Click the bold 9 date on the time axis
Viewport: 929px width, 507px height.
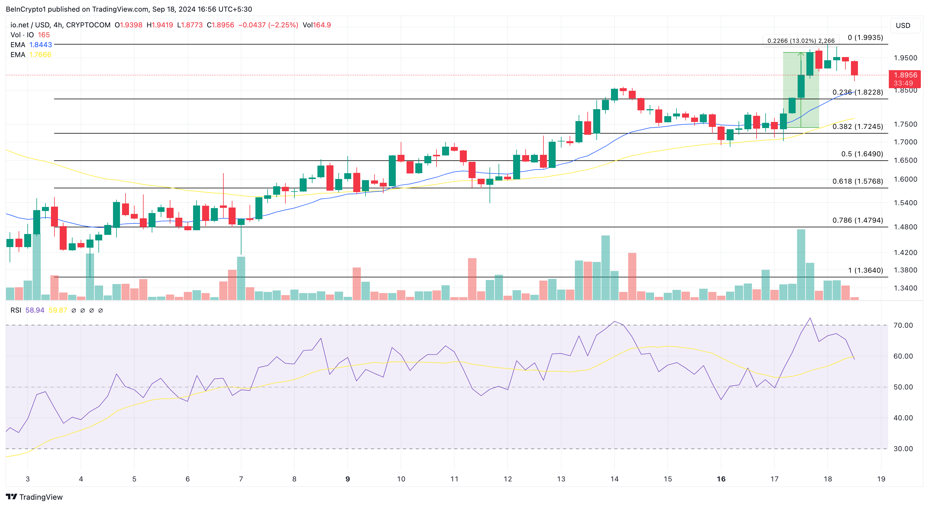pyautogui.click(x=348, y=479)
